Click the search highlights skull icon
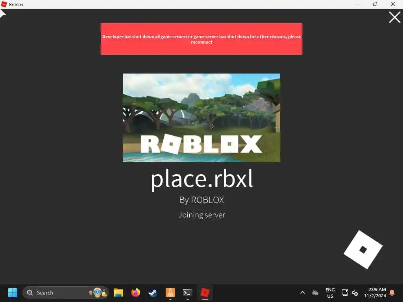 point(98,293)
